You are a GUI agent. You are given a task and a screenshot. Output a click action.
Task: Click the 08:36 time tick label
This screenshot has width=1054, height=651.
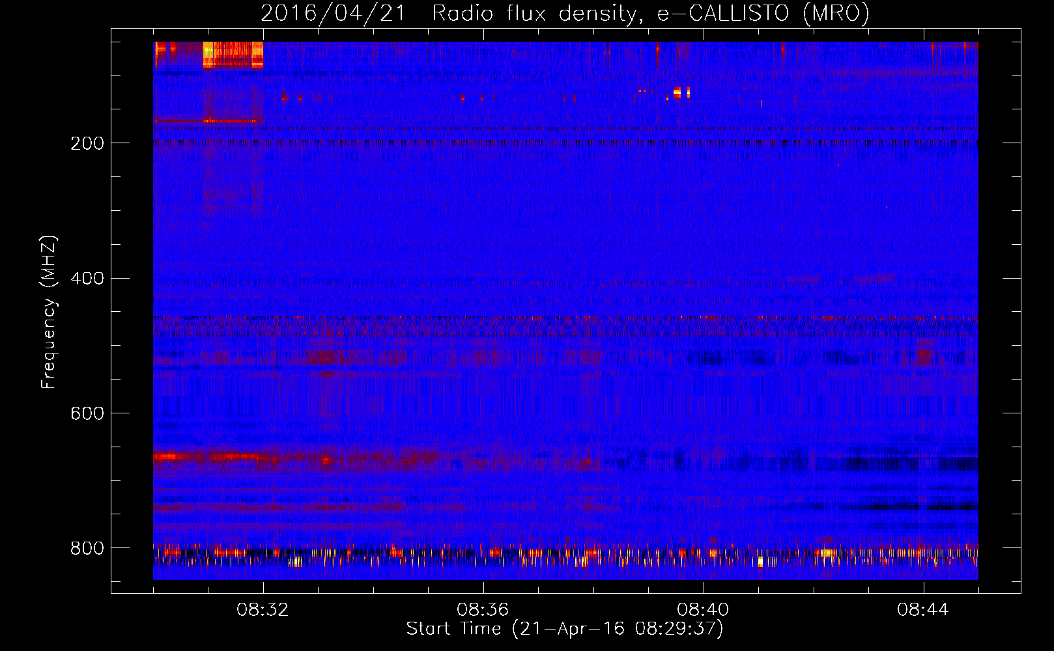[x=483, y=610]
